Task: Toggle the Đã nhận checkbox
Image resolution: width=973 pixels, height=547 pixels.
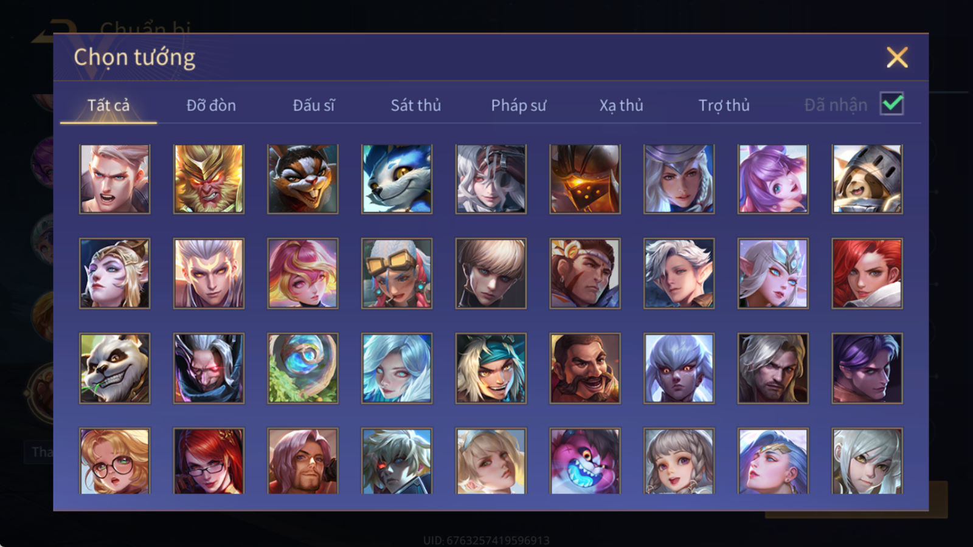Action: 892,103
